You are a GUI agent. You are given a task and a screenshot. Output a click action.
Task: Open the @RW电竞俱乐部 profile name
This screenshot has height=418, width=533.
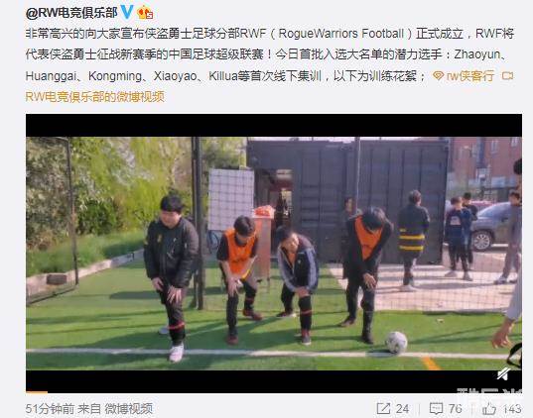[x=71, y=13]
